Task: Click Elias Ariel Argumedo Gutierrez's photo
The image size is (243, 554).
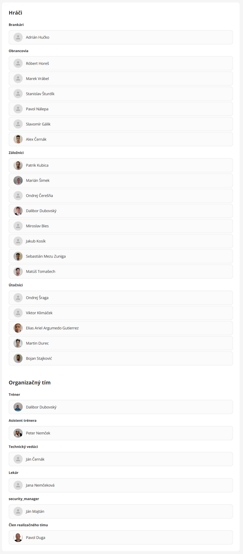Action: 18,328
